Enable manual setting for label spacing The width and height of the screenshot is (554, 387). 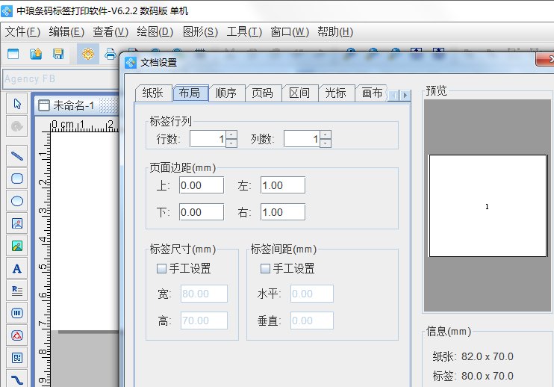click(x=265, y=269)
